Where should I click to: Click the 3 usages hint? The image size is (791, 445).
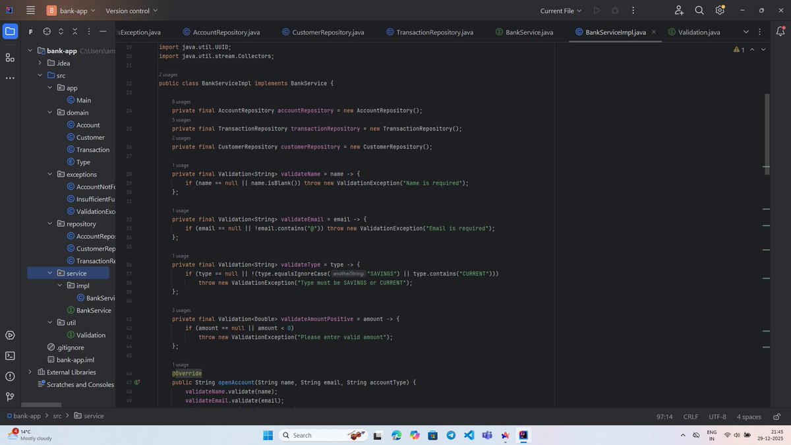pos(182,310)
